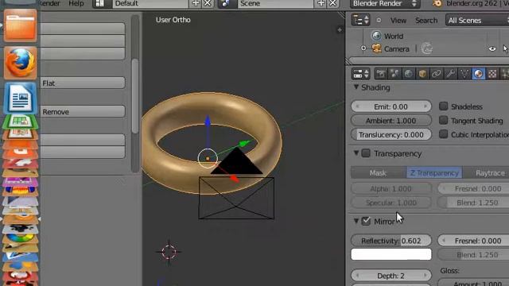The image size is (509, 286).
Task: Open the Help menu
Action: (76, 3)
